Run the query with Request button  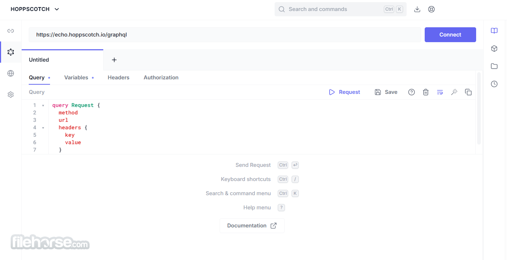(345, 92)
